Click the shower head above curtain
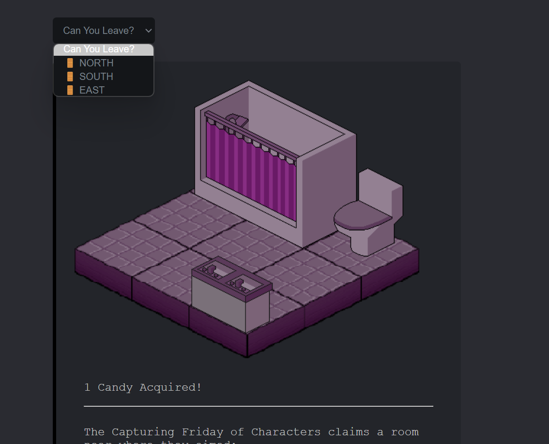 pos(238,119)
